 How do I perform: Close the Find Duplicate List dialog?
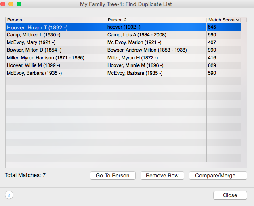coord(230,195)
